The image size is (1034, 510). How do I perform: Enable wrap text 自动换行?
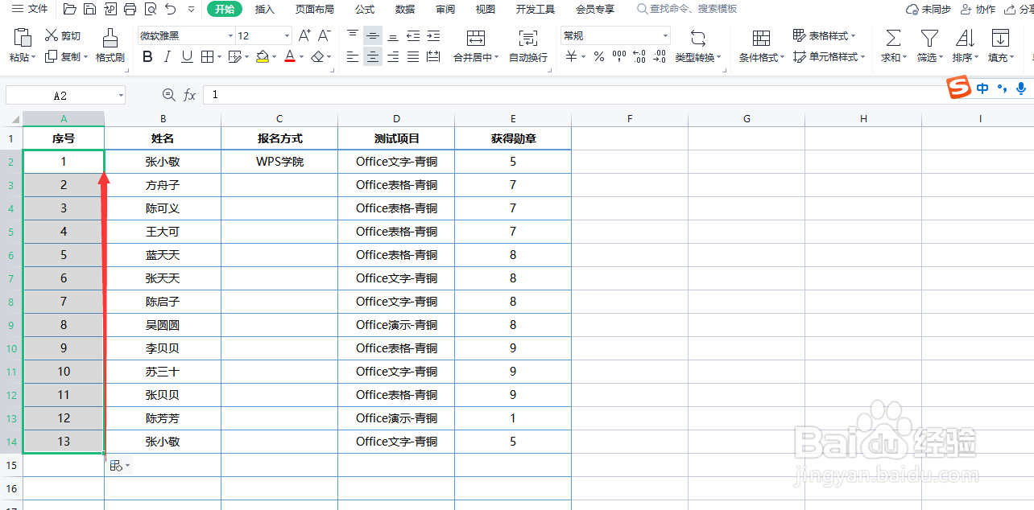pos(527,44)
